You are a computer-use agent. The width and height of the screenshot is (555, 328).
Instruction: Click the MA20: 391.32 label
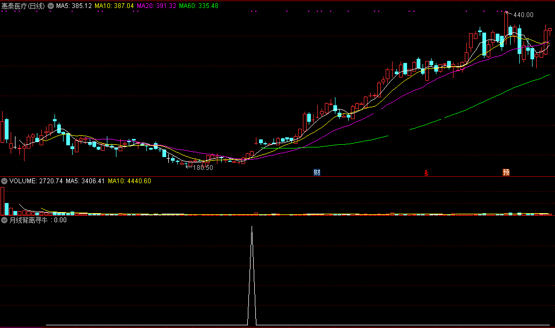(157, 6)
